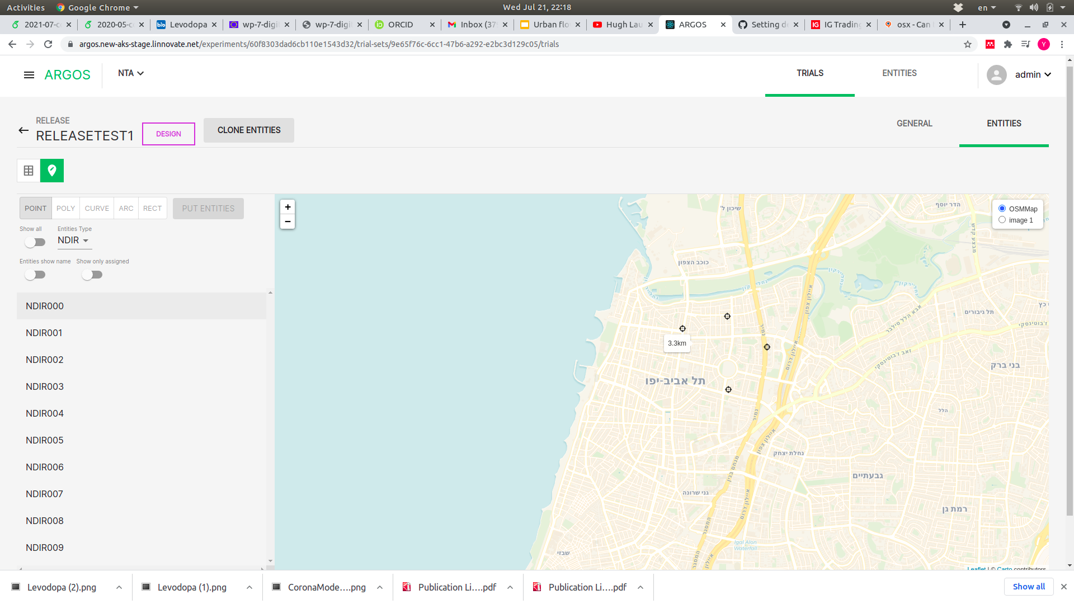Viewport: 1074px width, 604px height.
Task: Select the image 1 radio button
Action: pyautogui.click(x=1002, y=220)
